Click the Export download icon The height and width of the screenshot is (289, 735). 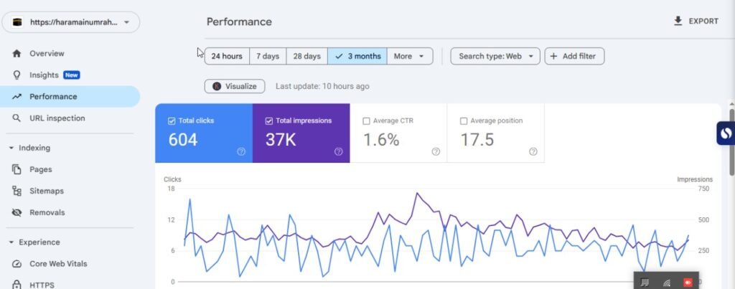coord(678,22)
